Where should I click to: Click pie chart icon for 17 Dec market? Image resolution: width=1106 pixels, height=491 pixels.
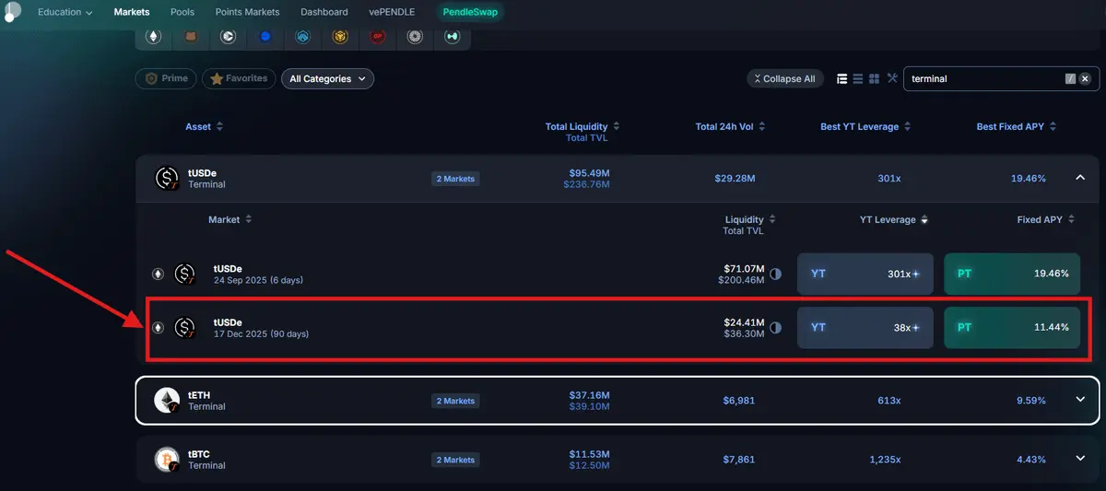coord(775,327)
